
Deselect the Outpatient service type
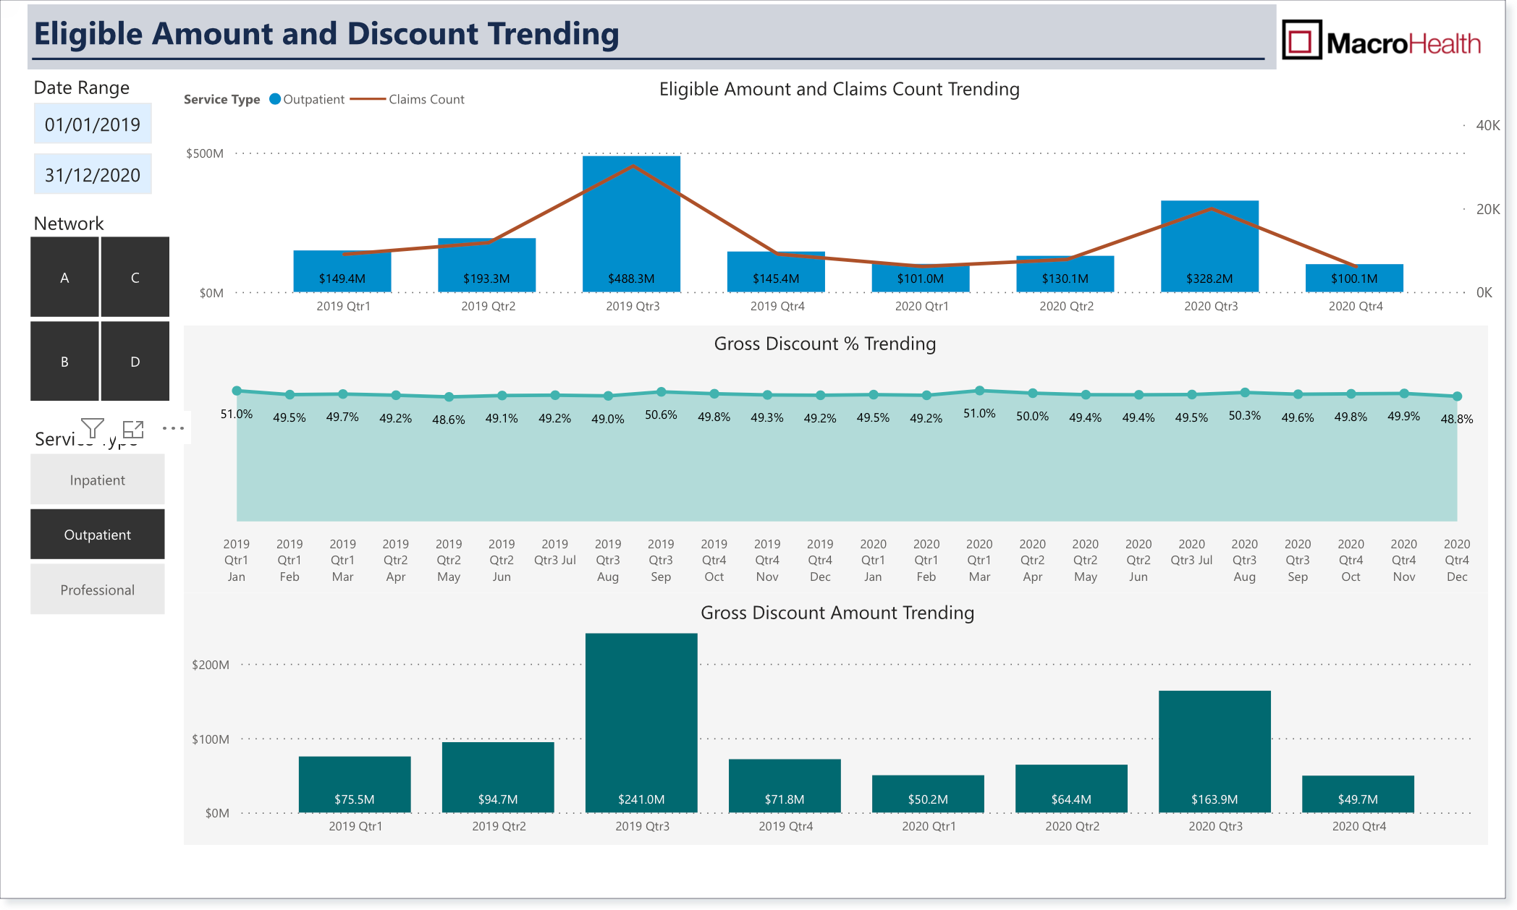[98, 535]
